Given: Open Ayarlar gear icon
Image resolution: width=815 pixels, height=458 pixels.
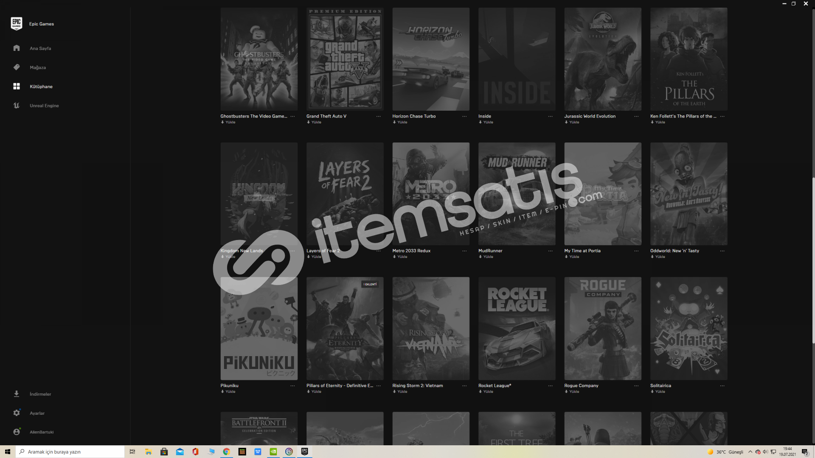Looking at the screenshot, I should [x=17, y=413].
